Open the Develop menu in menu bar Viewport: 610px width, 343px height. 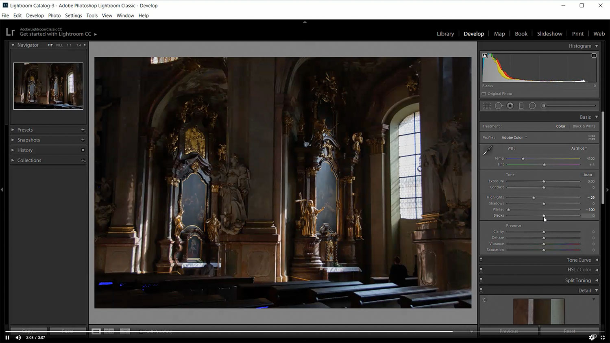35,15
